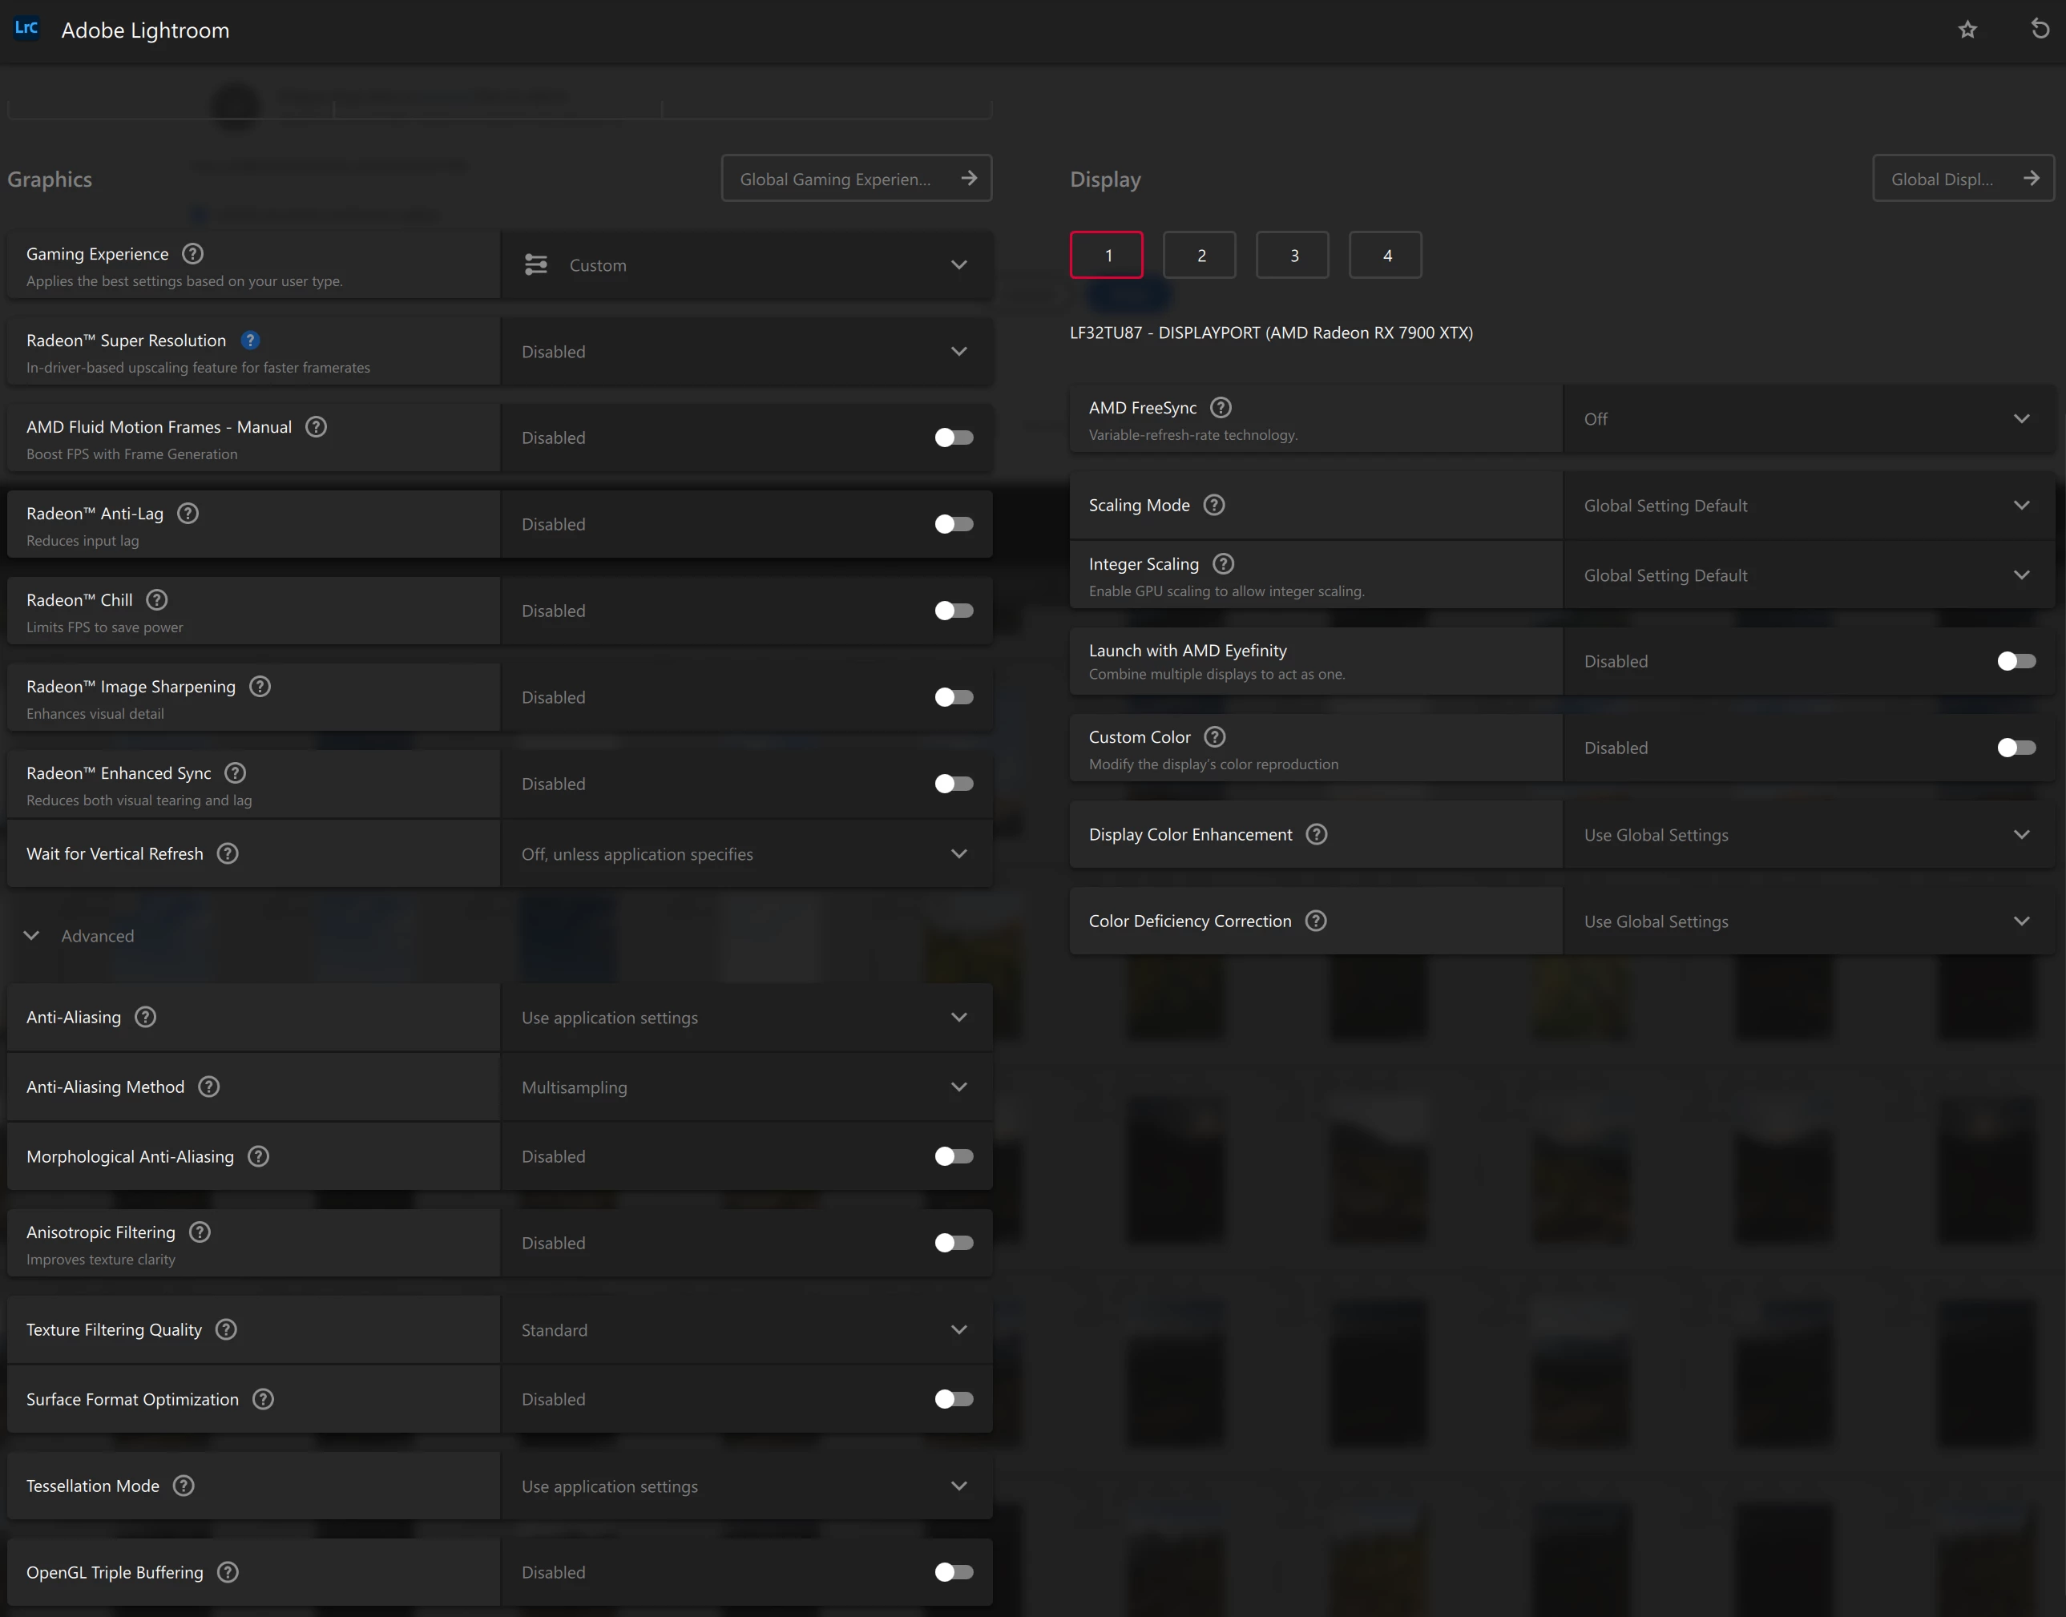Switch to display tab 4
Image resolution: width=2066 pixels, height=1617 pixels.
pyautogui.click(x=1386, y=256)
